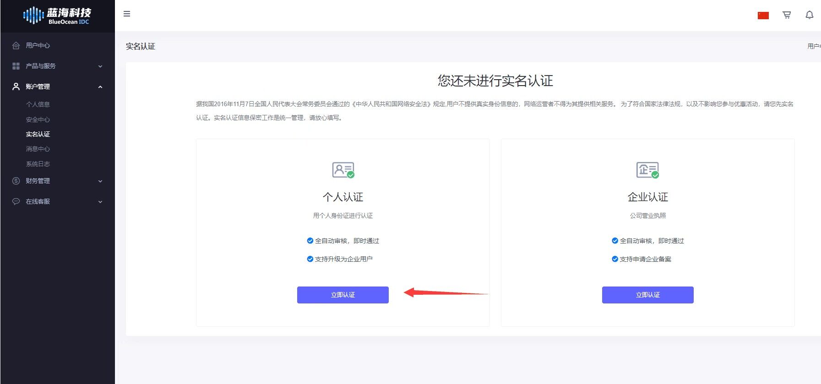Collapse the 账户管理 menu chevron
Screen dimensions: 821x384
click(100, 87)
